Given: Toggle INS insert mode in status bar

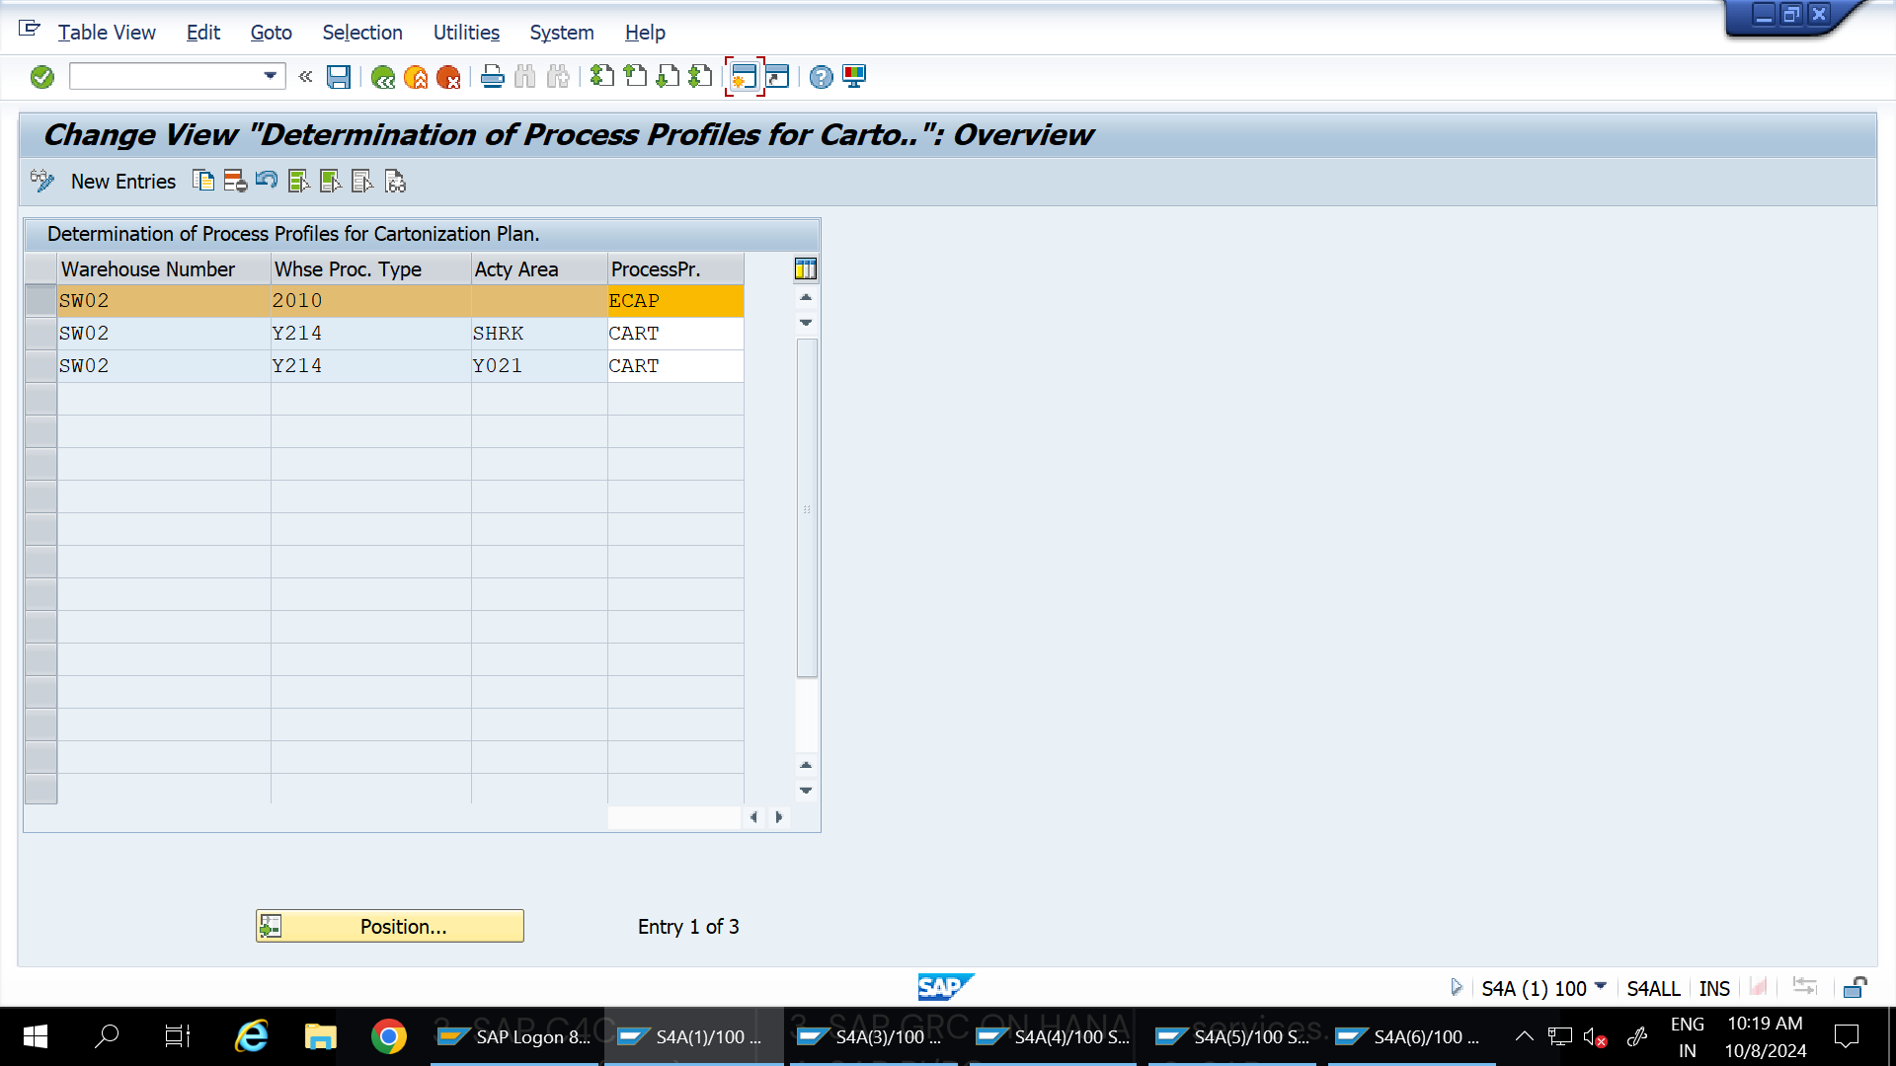Looking at the screenshot, I should [x=1714, y=988].
